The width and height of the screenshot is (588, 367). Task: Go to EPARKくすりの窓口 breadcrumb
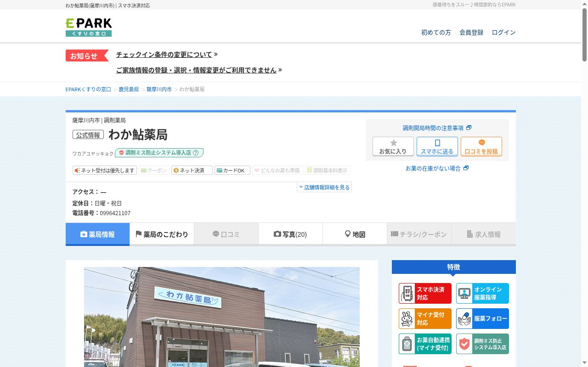(x=88, y=89)
